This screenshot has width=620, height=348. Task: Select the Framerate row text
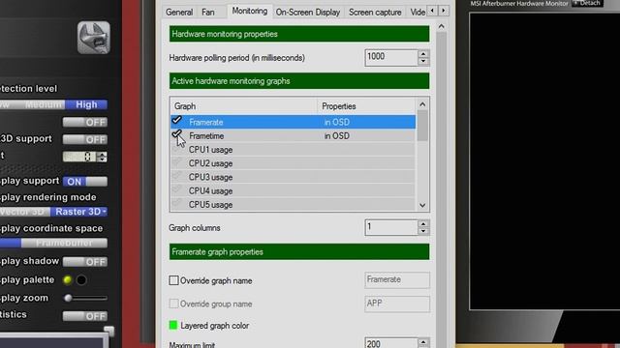pos(206,123)
